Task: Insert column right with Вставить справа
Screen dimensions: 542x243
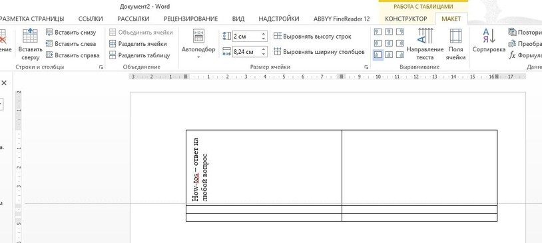Action: point(73,55)
